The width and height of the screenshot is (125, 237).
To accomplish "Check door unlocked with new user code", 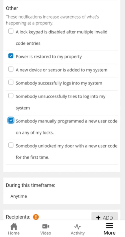I will tap(11, 145).
